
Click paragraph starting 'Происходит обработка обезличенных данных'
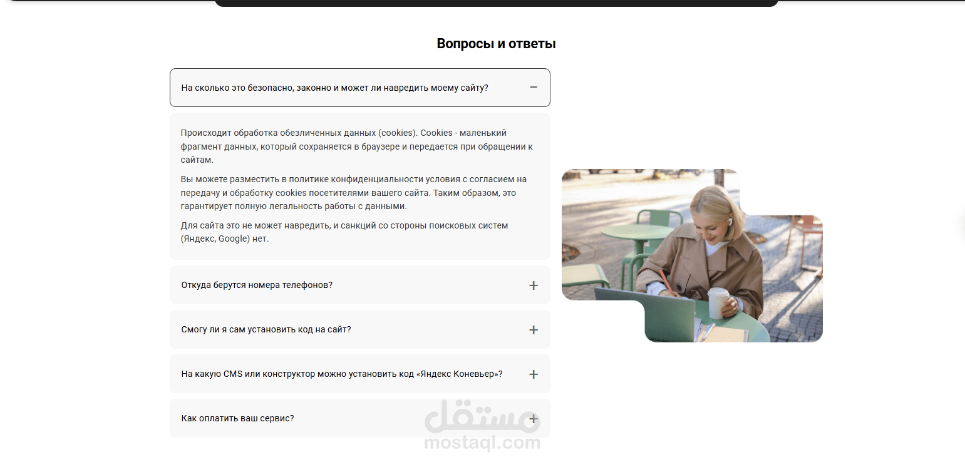356,146
